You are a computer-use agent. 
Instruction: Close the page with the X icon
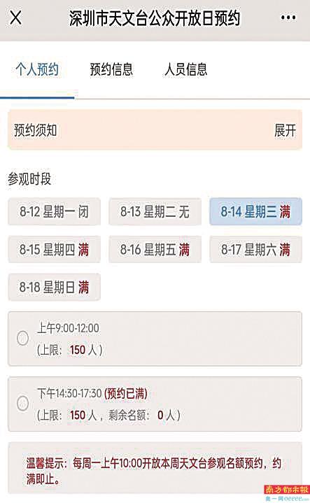[x=15, y=17]
